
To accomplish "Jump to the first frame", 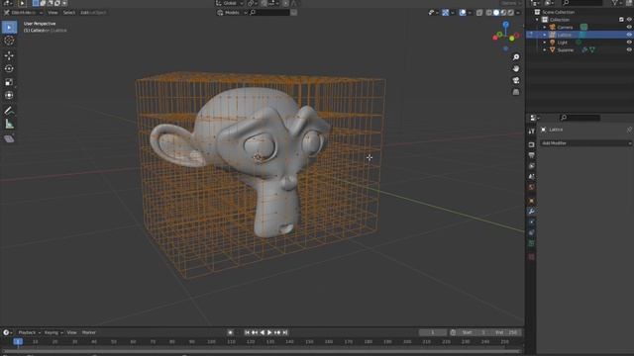I will (247, 332).
